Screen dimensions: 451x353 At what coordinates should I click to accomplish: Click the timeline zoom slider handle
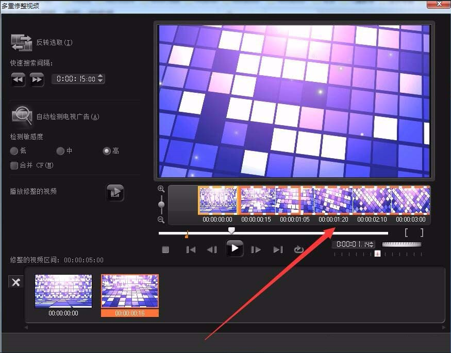[x=161, y=205]
